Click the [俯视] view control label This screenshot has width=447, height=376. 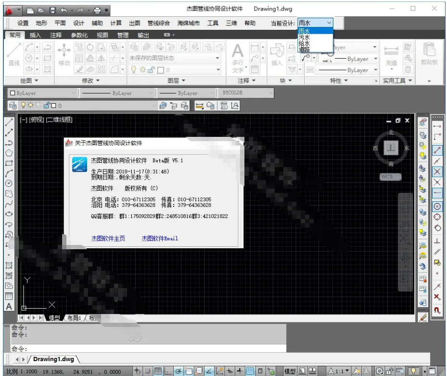tap(37, 120)
